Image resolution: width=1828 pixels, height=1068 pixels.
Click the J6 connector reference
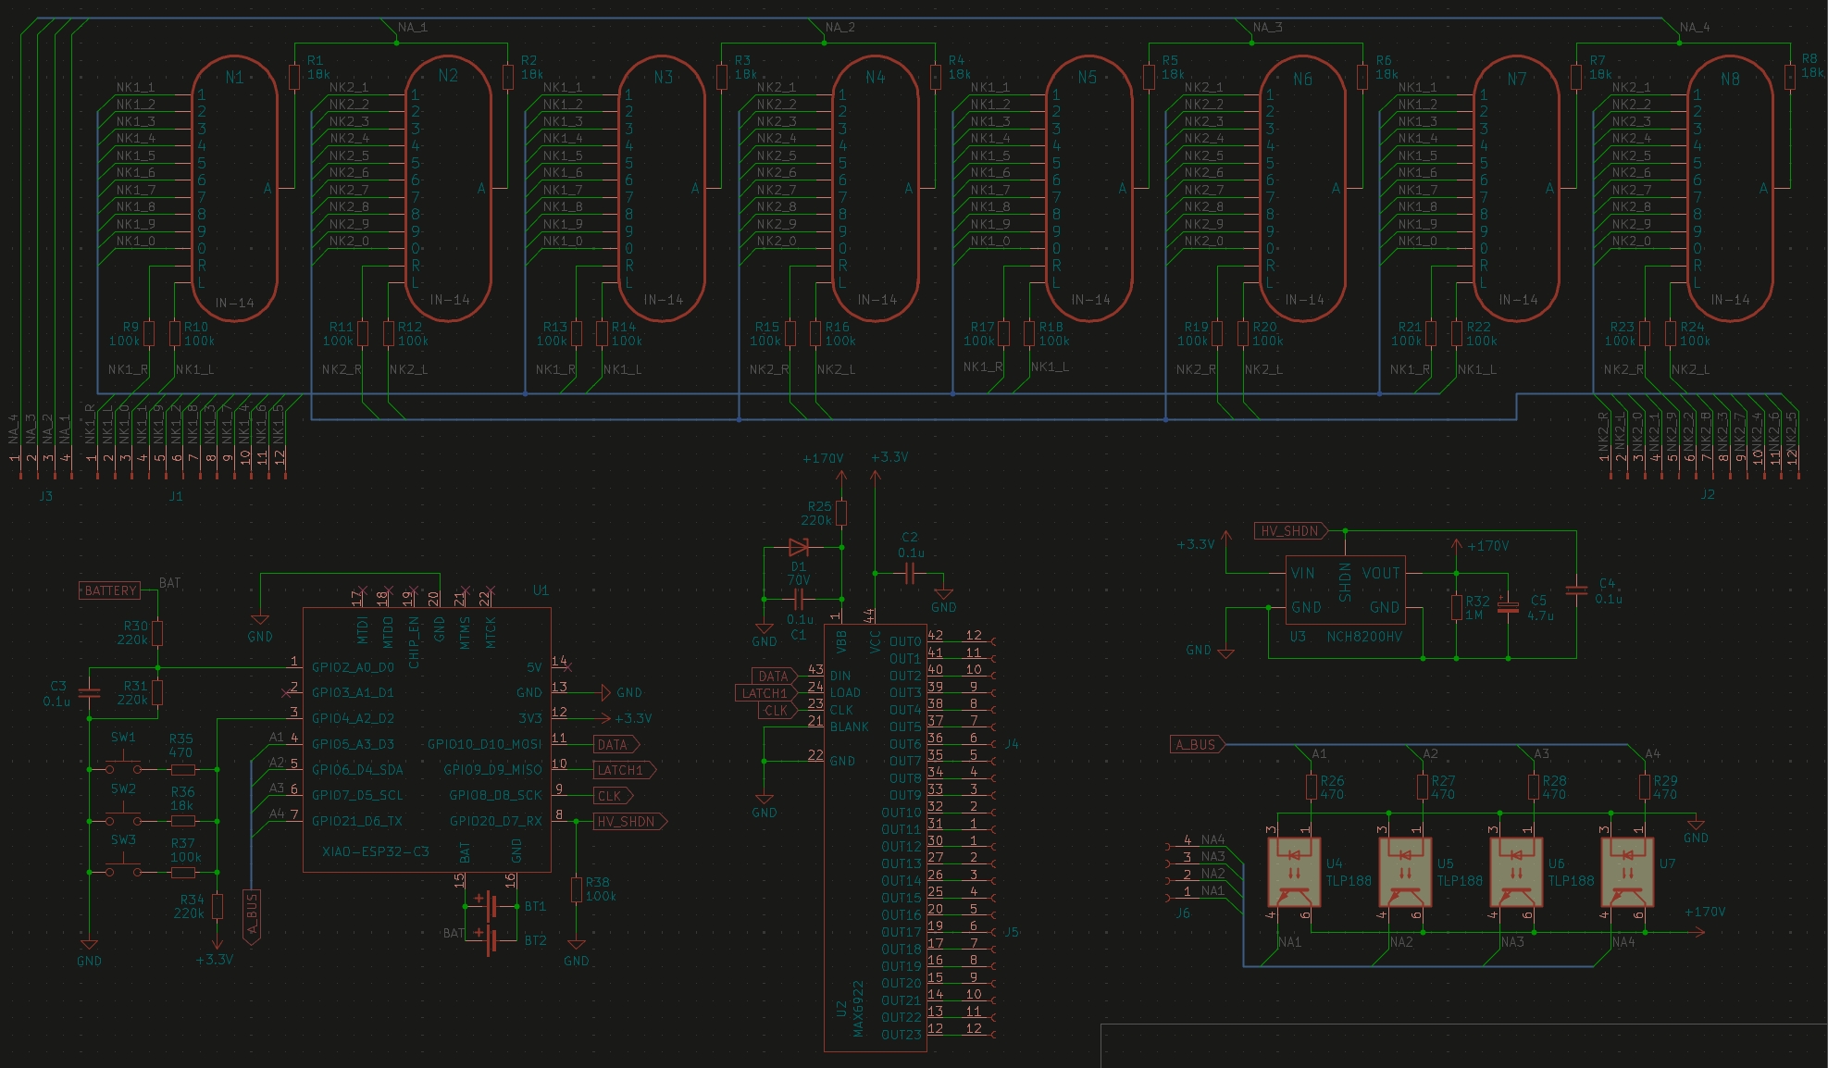[1182, 913]
